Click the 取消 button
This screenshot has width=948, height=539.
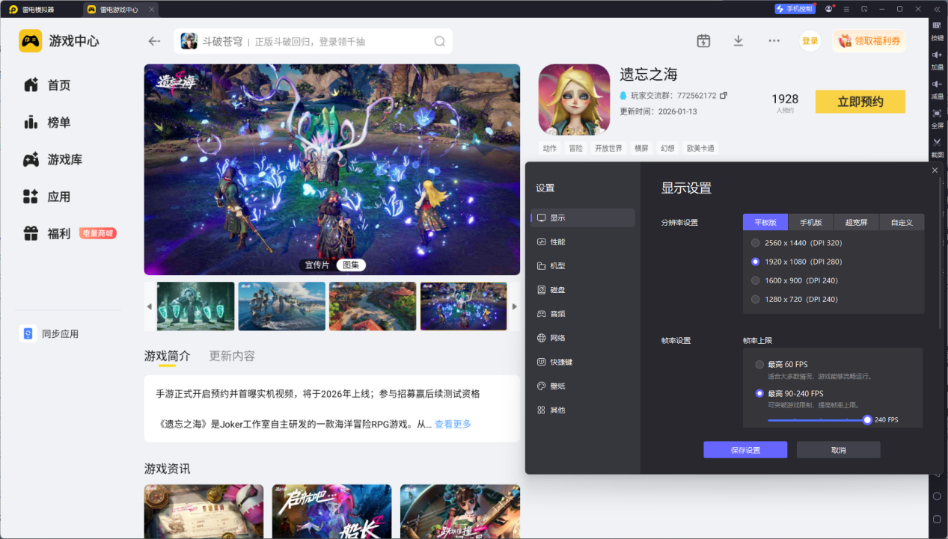(x=838, y=450)
